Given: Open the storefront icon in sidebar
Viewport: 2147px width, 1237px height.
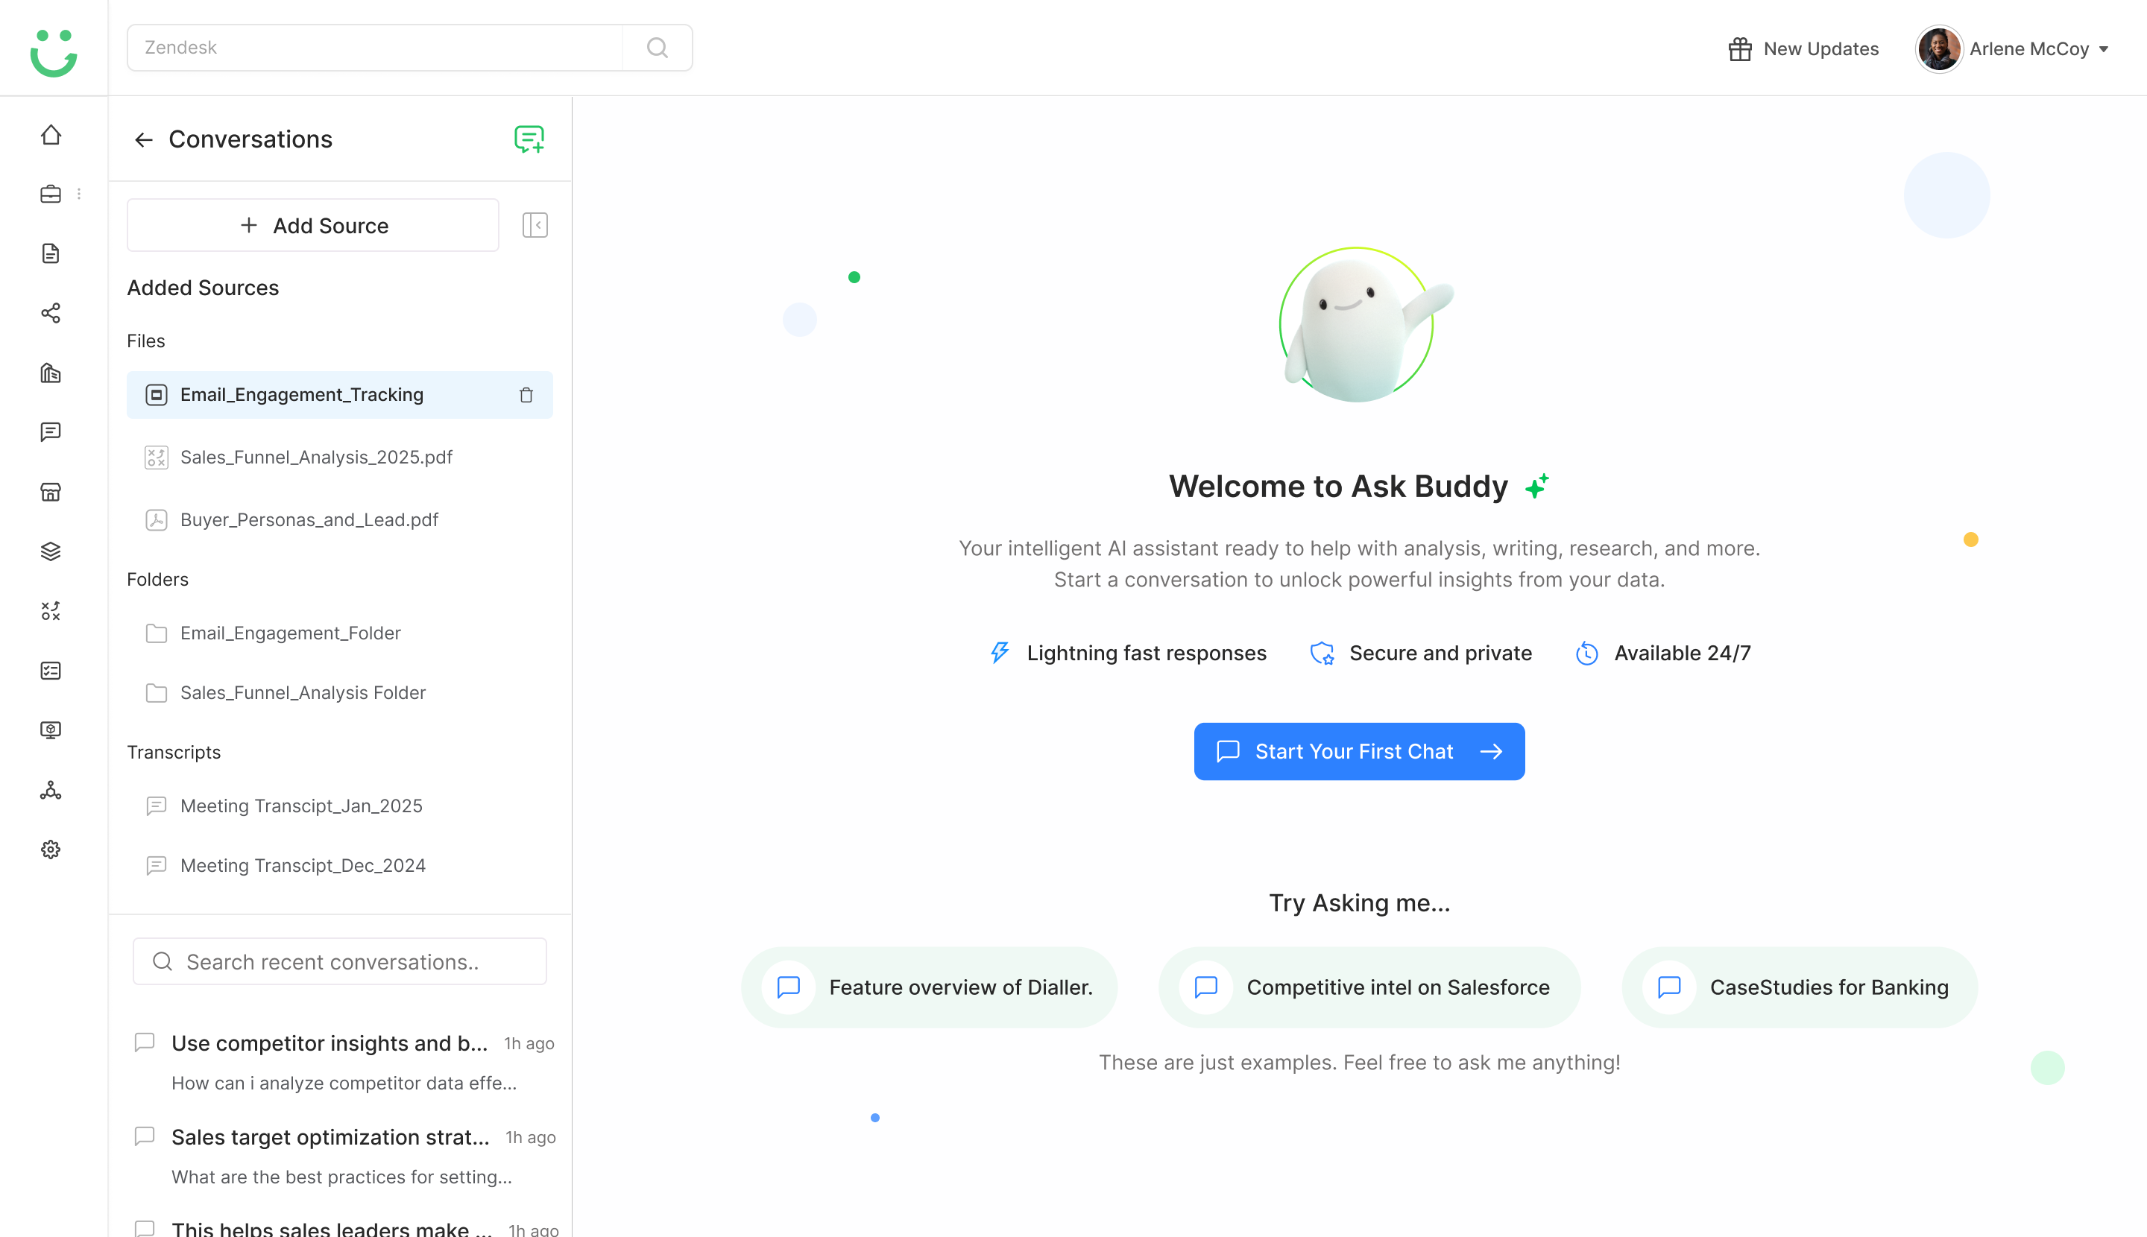Looking at the screenshot, I should (x=51, y=492).
